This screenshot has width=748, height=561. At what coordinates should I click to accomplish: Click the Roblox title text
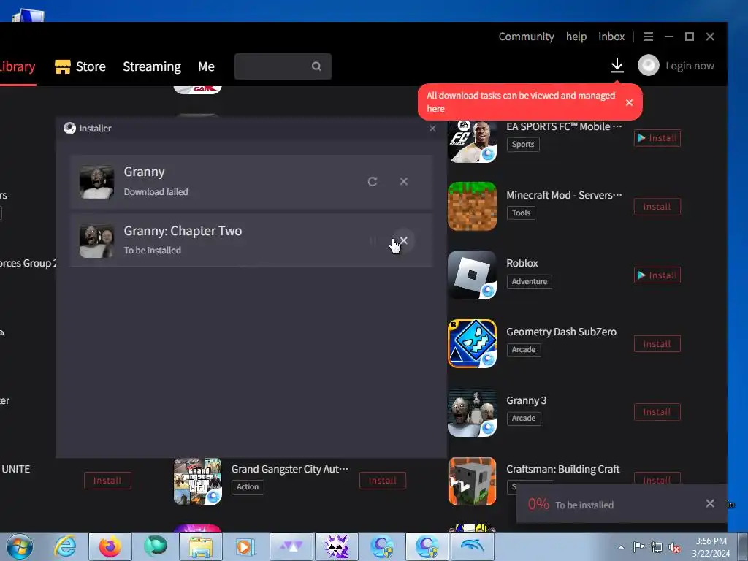tap(522, 263)
